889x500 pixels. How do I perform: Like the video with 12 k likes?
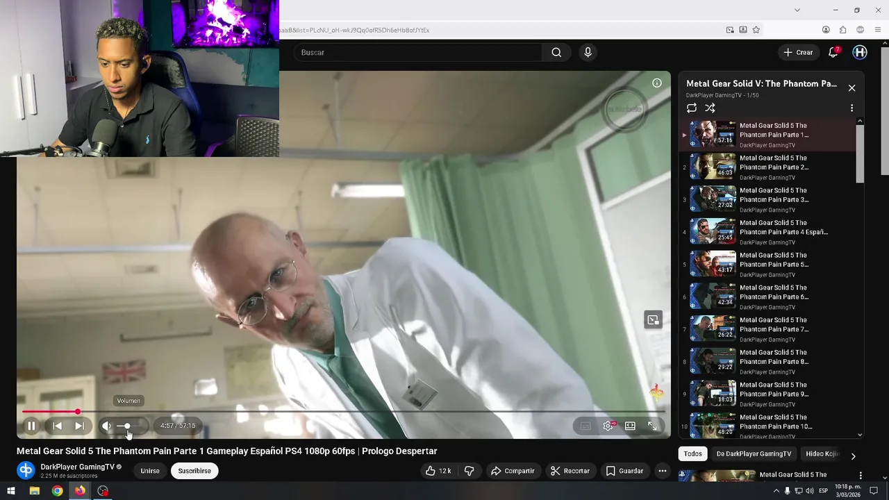tap(438, 471)
